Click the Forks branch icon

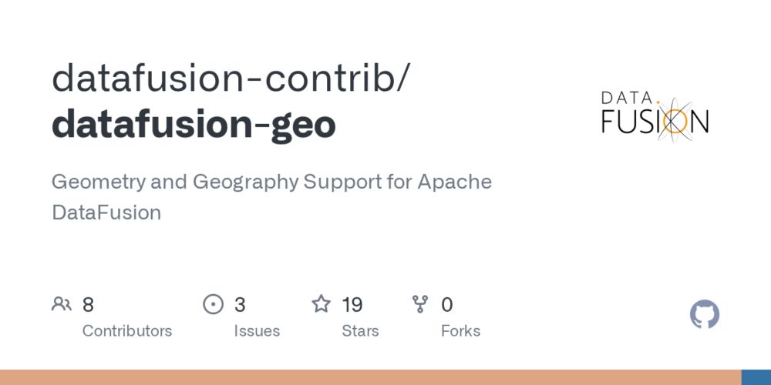[420, 304]
